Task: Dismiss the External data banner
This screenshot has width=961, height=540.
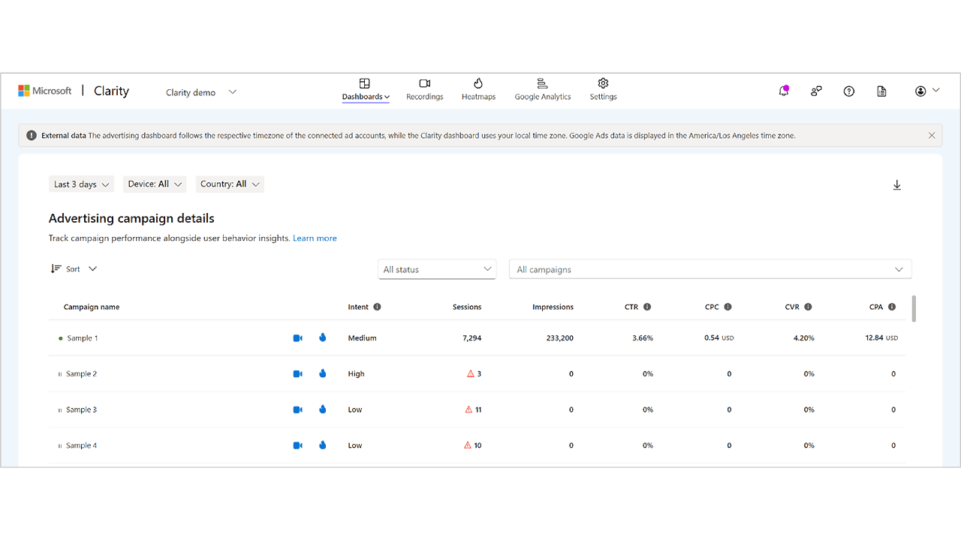Action: pyautogui.click(x=932, y=136)
